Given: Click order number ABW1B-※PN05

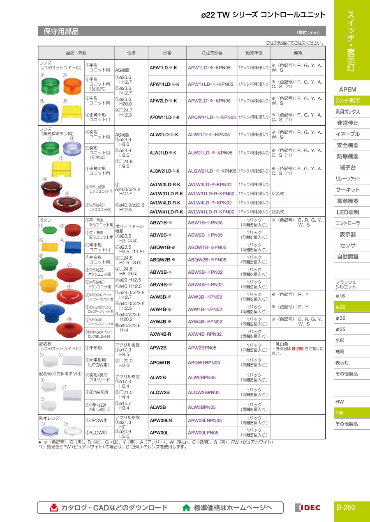Looking at the screenshot, I should click(x=205, y=222).
